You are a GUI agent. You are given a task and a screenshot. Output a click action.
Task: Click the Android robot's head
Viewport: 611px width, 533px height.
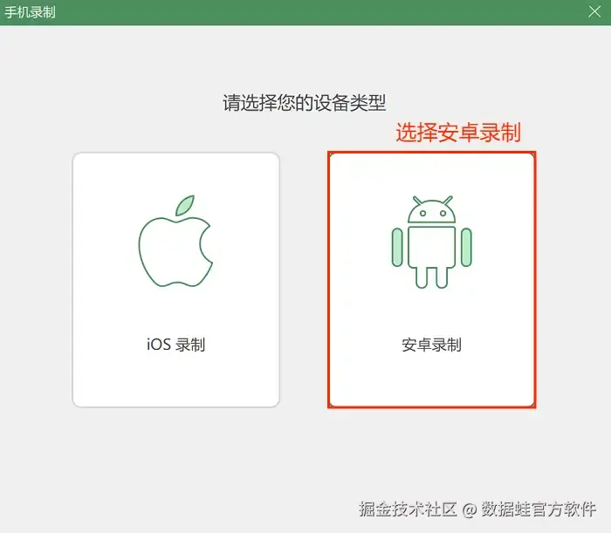[x=431, y=209]
